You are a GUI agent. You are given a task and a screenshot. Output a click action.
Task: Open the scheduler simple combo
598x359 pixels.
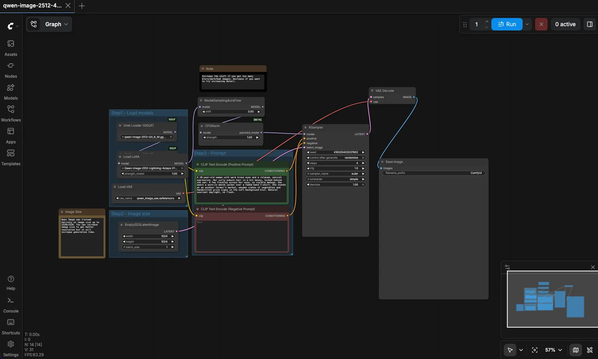(x=336, y=179)
